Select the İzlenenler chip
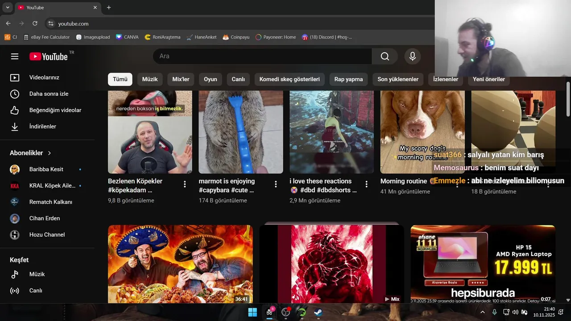The width and height of the screenshot is (571, 321). coord(446,79)
